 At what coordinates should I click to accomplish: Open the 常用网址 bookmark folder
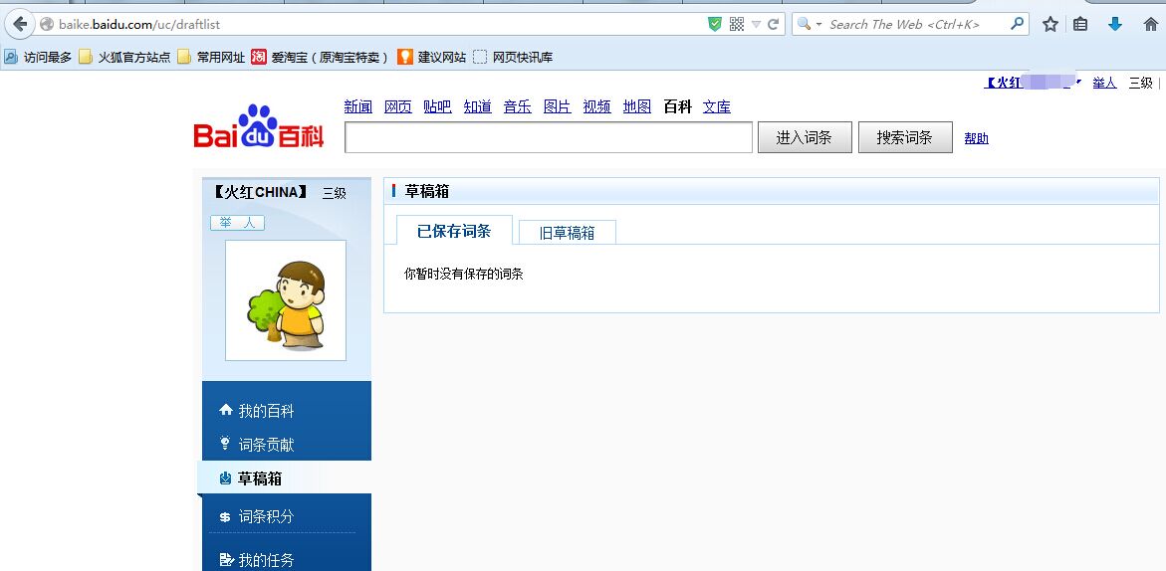tap(212, 57)
